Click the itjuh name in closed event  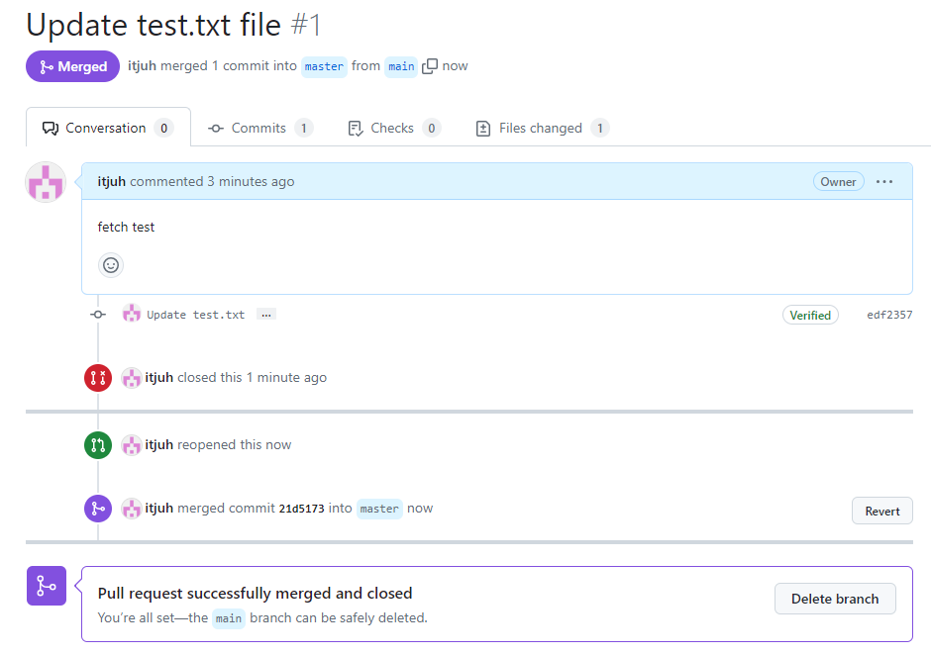tap(159, 377)
